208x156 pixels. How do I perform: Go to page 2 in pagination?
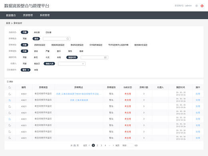97,146
